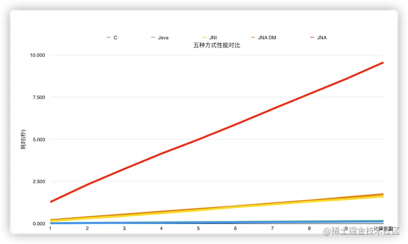The height and width of the screenshot is (244, 408).
Task: Select the legend label "JNI"
Action: [213, 38]
